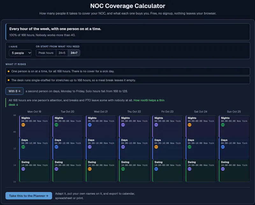Image resolution: width=255 pixels, height=205 pixels.
Task: Click the 'Wed Oct 21' column header
Action: (x=101, y=112)
